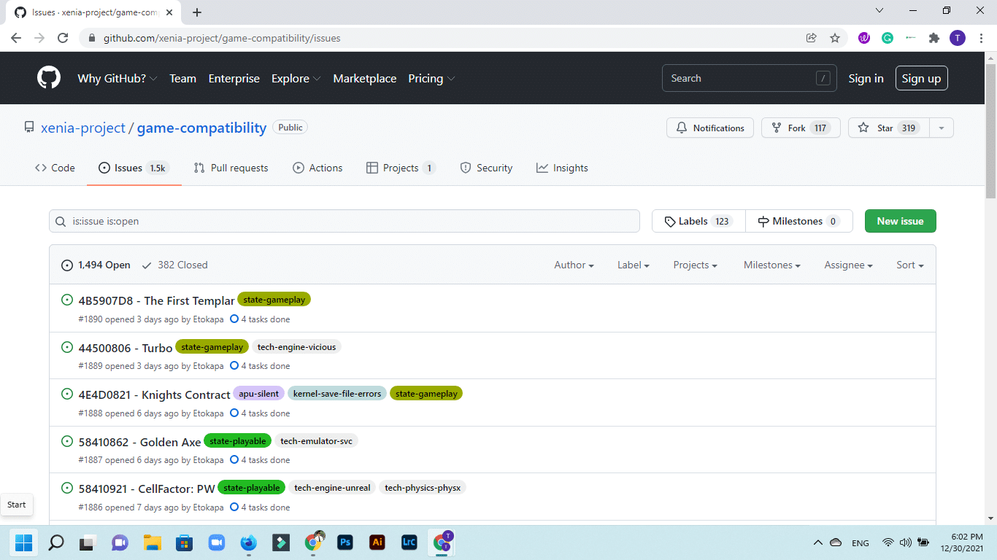Expand the Explore menu
Viewport: 997px width, 560px height.
296,78
